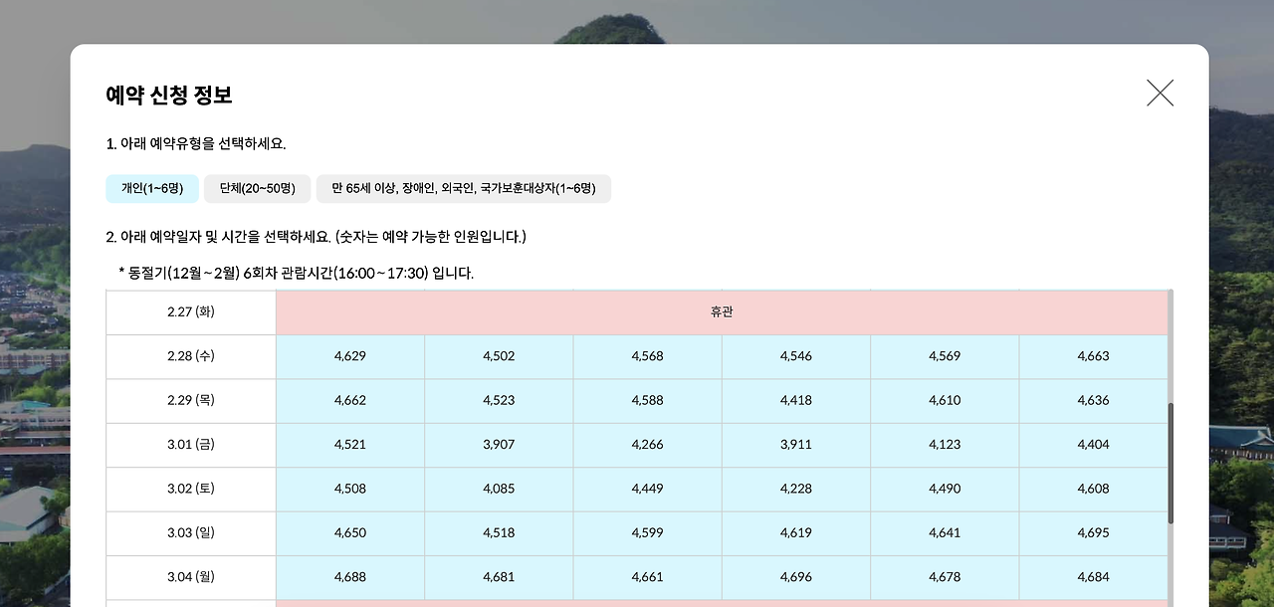Screen dimensions: 1274x607
Task: Select the 4,502 slot on 2.28
Action: (498, 355)
